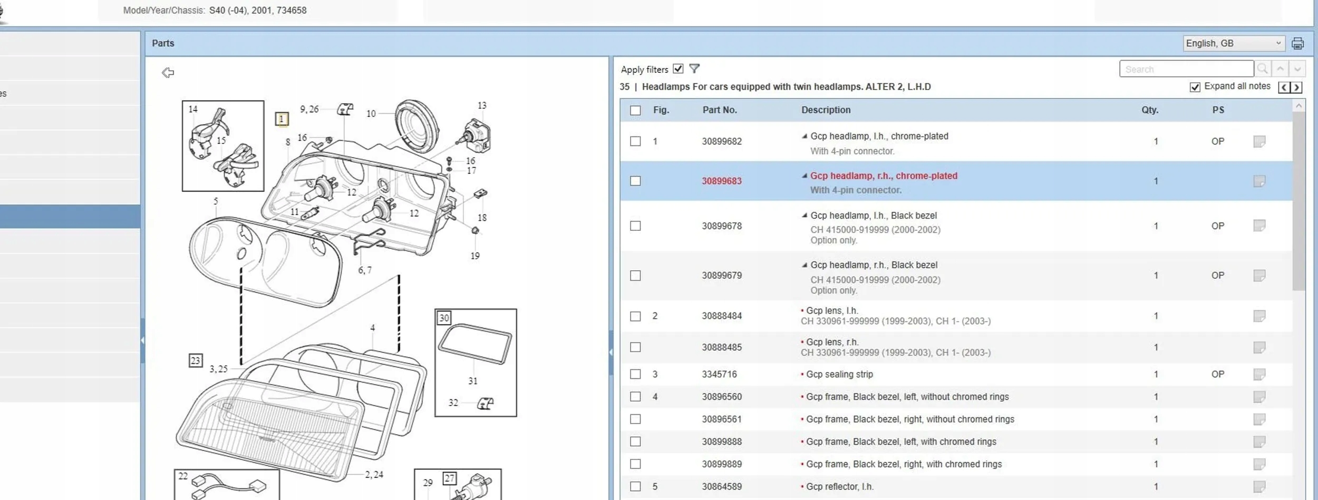Tick checkbox for part 30864589
The width and height of the screenshot is (1318, 500).
[635, 487]
